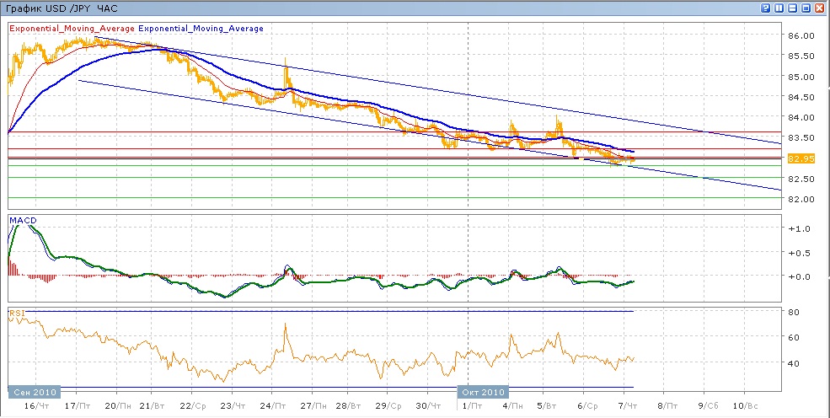The image size is (830, 418).
Task: Click the current price tag 82.95
Action: coord(799,158)
